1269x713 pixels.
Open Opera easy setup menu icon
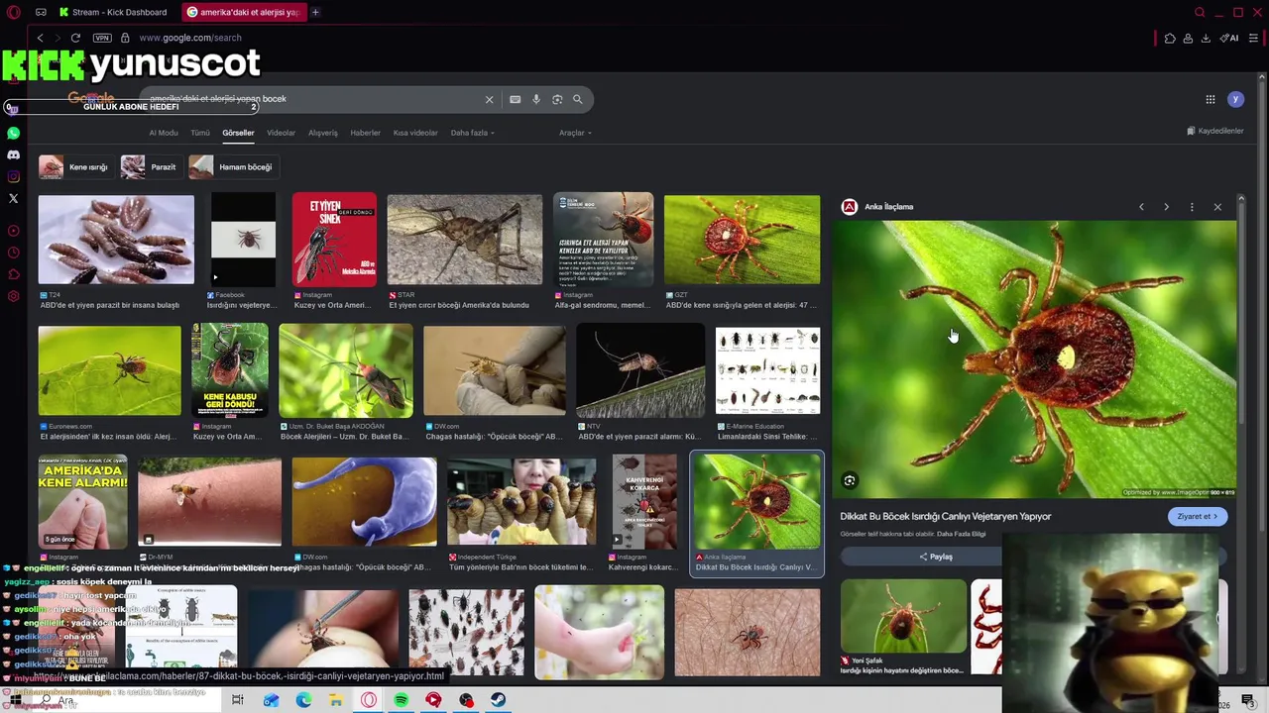(1254, 38)
